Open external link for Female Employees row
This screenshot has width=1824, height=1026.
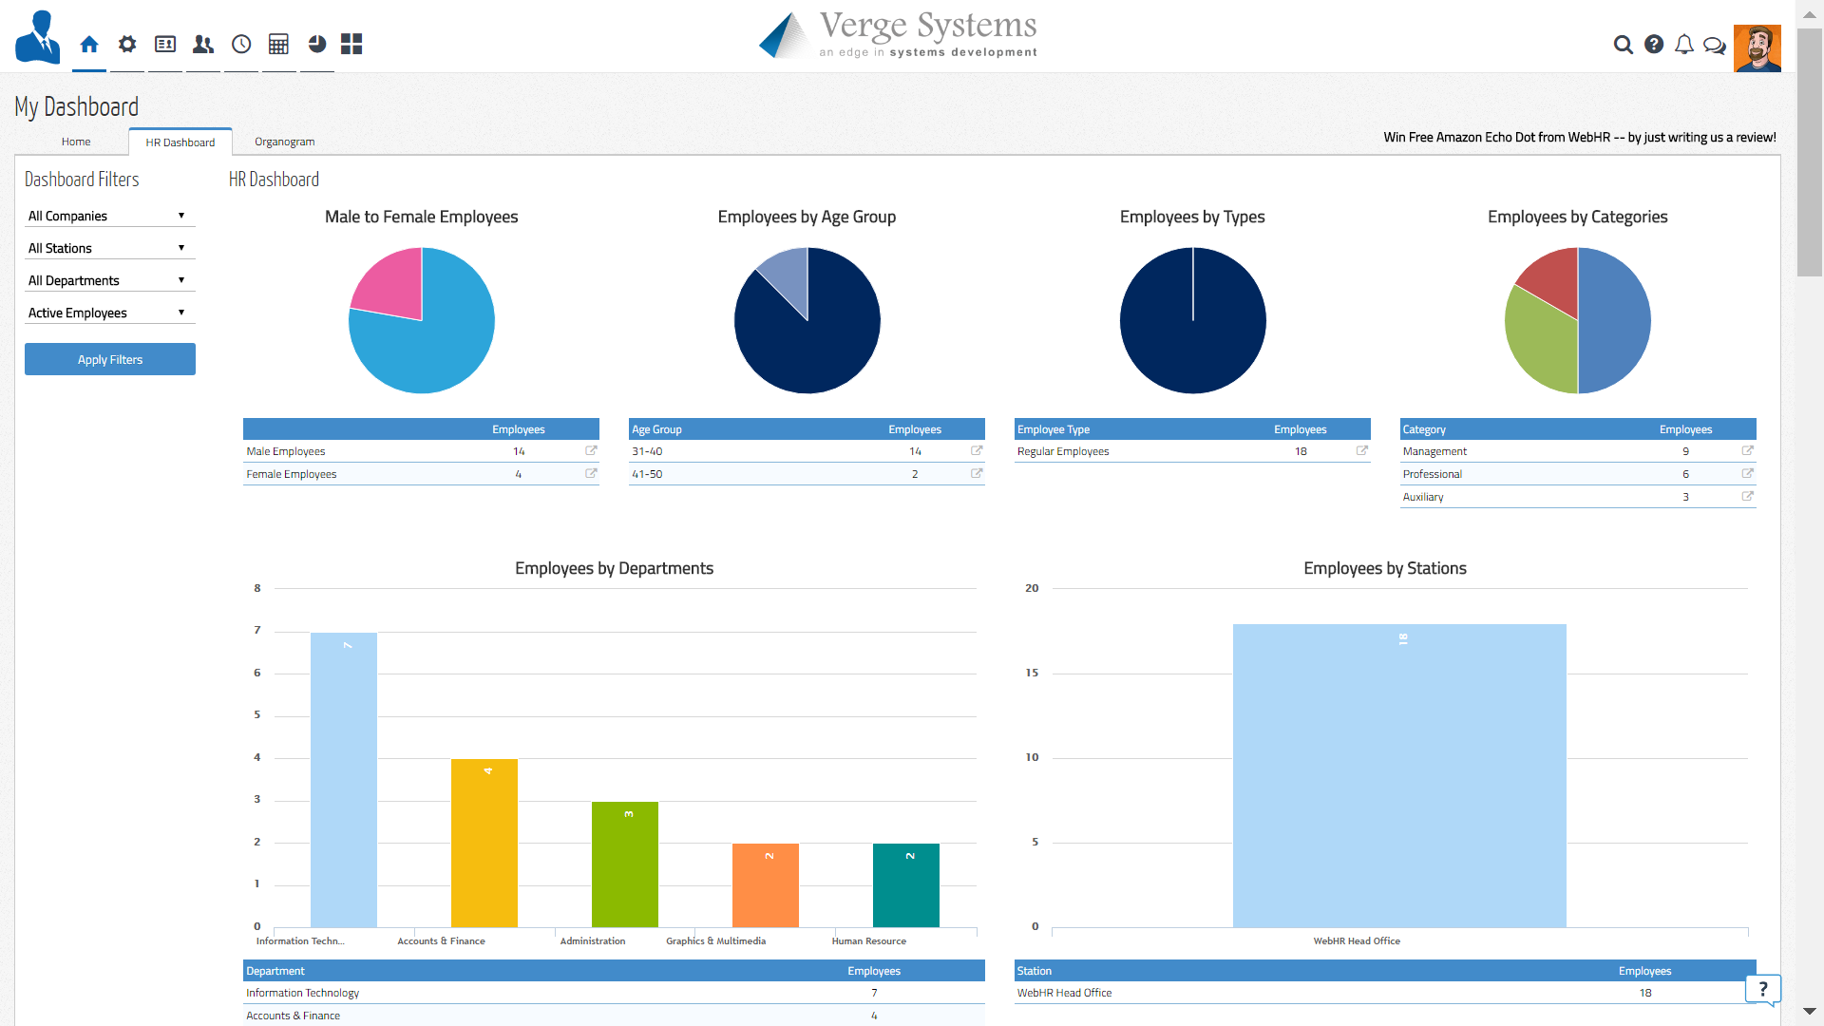pyautogui.click(x=591, y=473)
